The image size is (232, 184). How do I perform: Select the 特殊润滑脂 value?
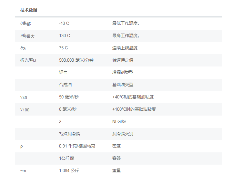68,134
